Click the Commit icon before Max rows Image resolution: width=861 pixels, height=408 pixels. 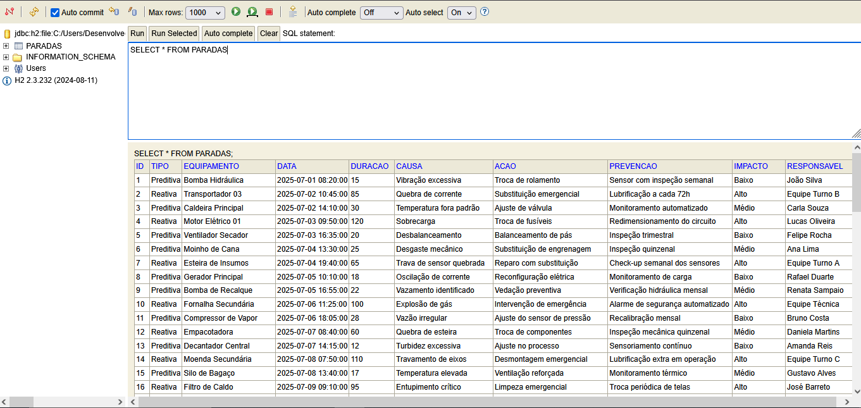tap(132, 12)
